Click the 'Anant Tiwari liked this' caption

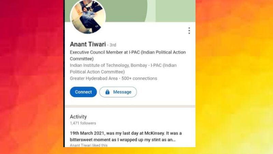pyautogui.click(x=89, y=145)
